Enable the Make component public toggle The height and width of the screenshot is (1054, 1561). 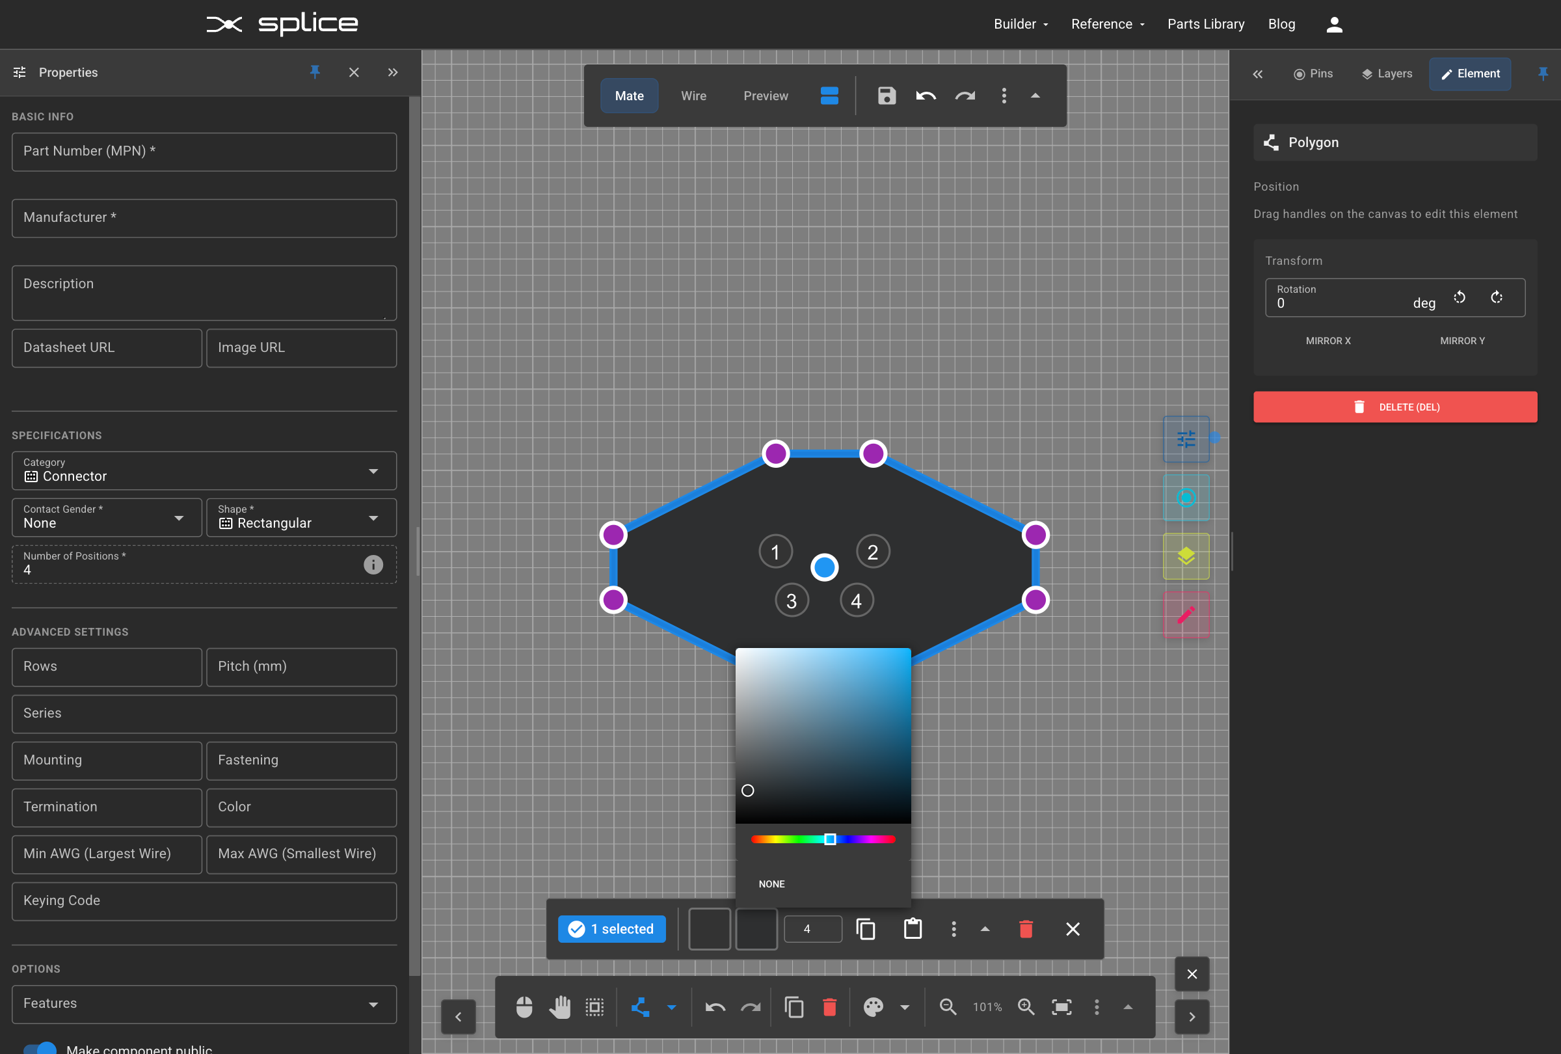pyautogui.click(x=42, y=1047)
